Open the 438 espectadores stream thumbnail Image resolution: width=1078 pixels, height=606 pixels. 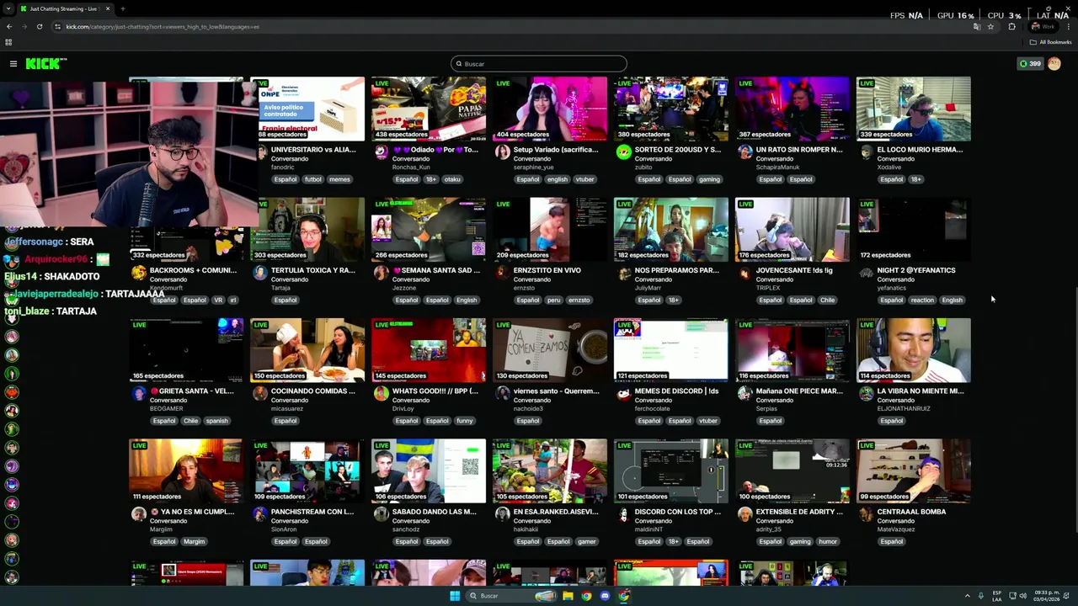[429, 109]
